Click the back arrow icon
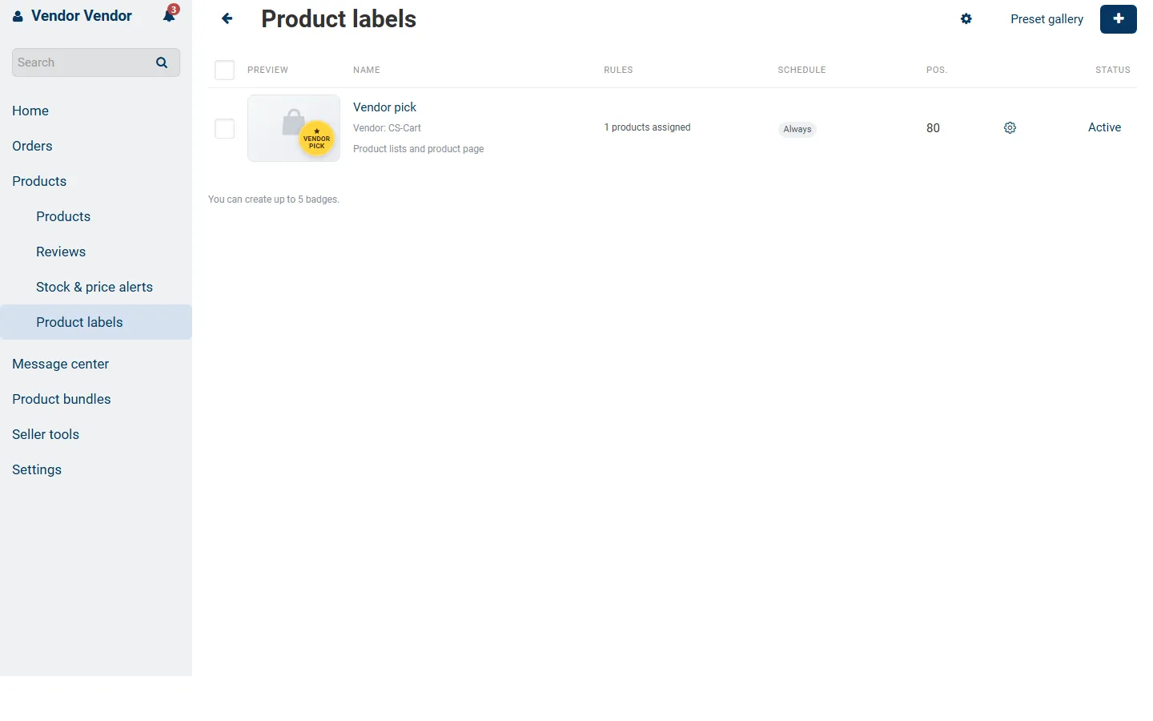Viewport: 1153px width, 721px height. (227, 18)
